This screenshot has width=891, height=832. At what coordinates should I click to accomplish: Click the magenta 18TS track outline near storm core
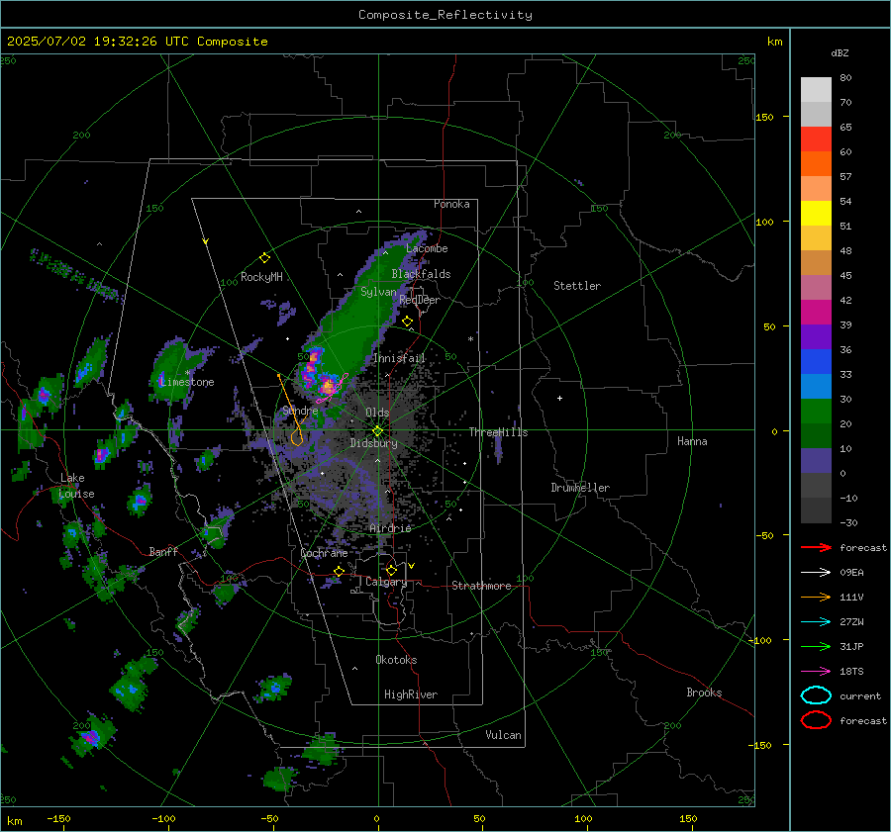coord(334,389)
